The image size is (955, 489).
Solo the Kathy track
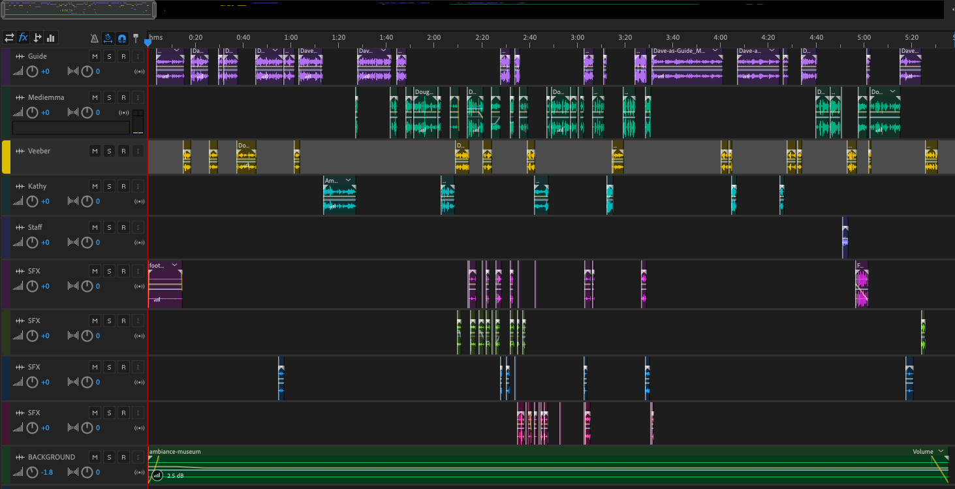coord(109,186)
